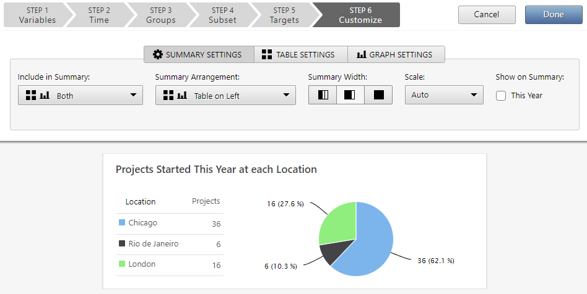587x294 pixels.
Task: Click the bar chart icon on Graph Settings
Action: pyautogui.click(x=361, y=55)
